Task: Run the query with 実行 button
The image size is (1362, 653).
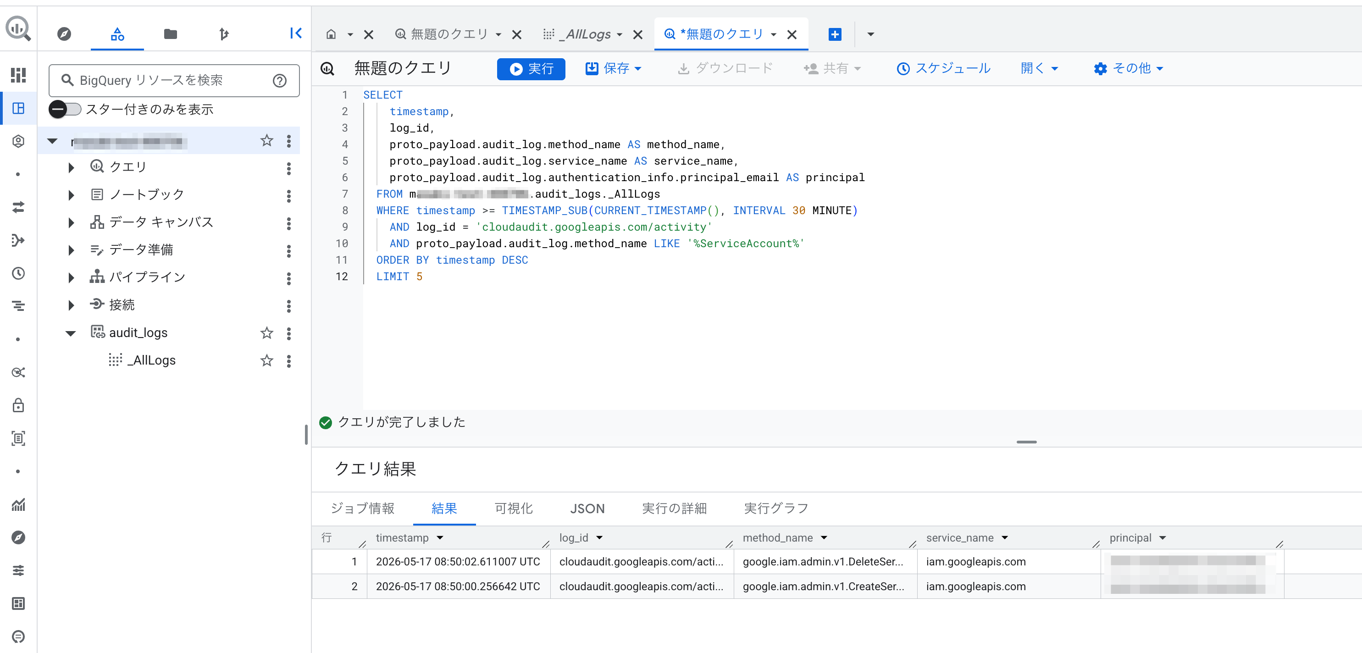Action: click(x=531, y=69)
